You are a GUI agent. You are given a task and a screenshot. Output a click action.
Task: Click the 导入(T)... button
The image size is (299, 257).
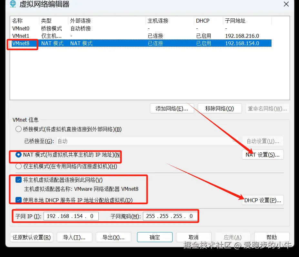75,237
